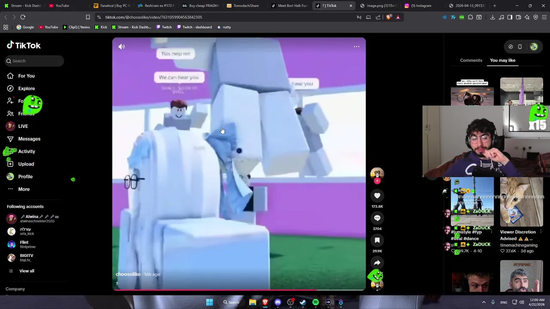
Task: Mute the TikTok video sound
Action: tap(122, 46)
